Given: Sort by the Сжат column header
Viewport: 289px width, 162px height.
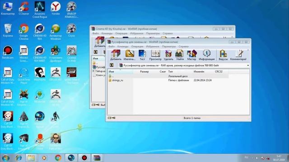Looking at the screenshot, I should tap(163, 72).
